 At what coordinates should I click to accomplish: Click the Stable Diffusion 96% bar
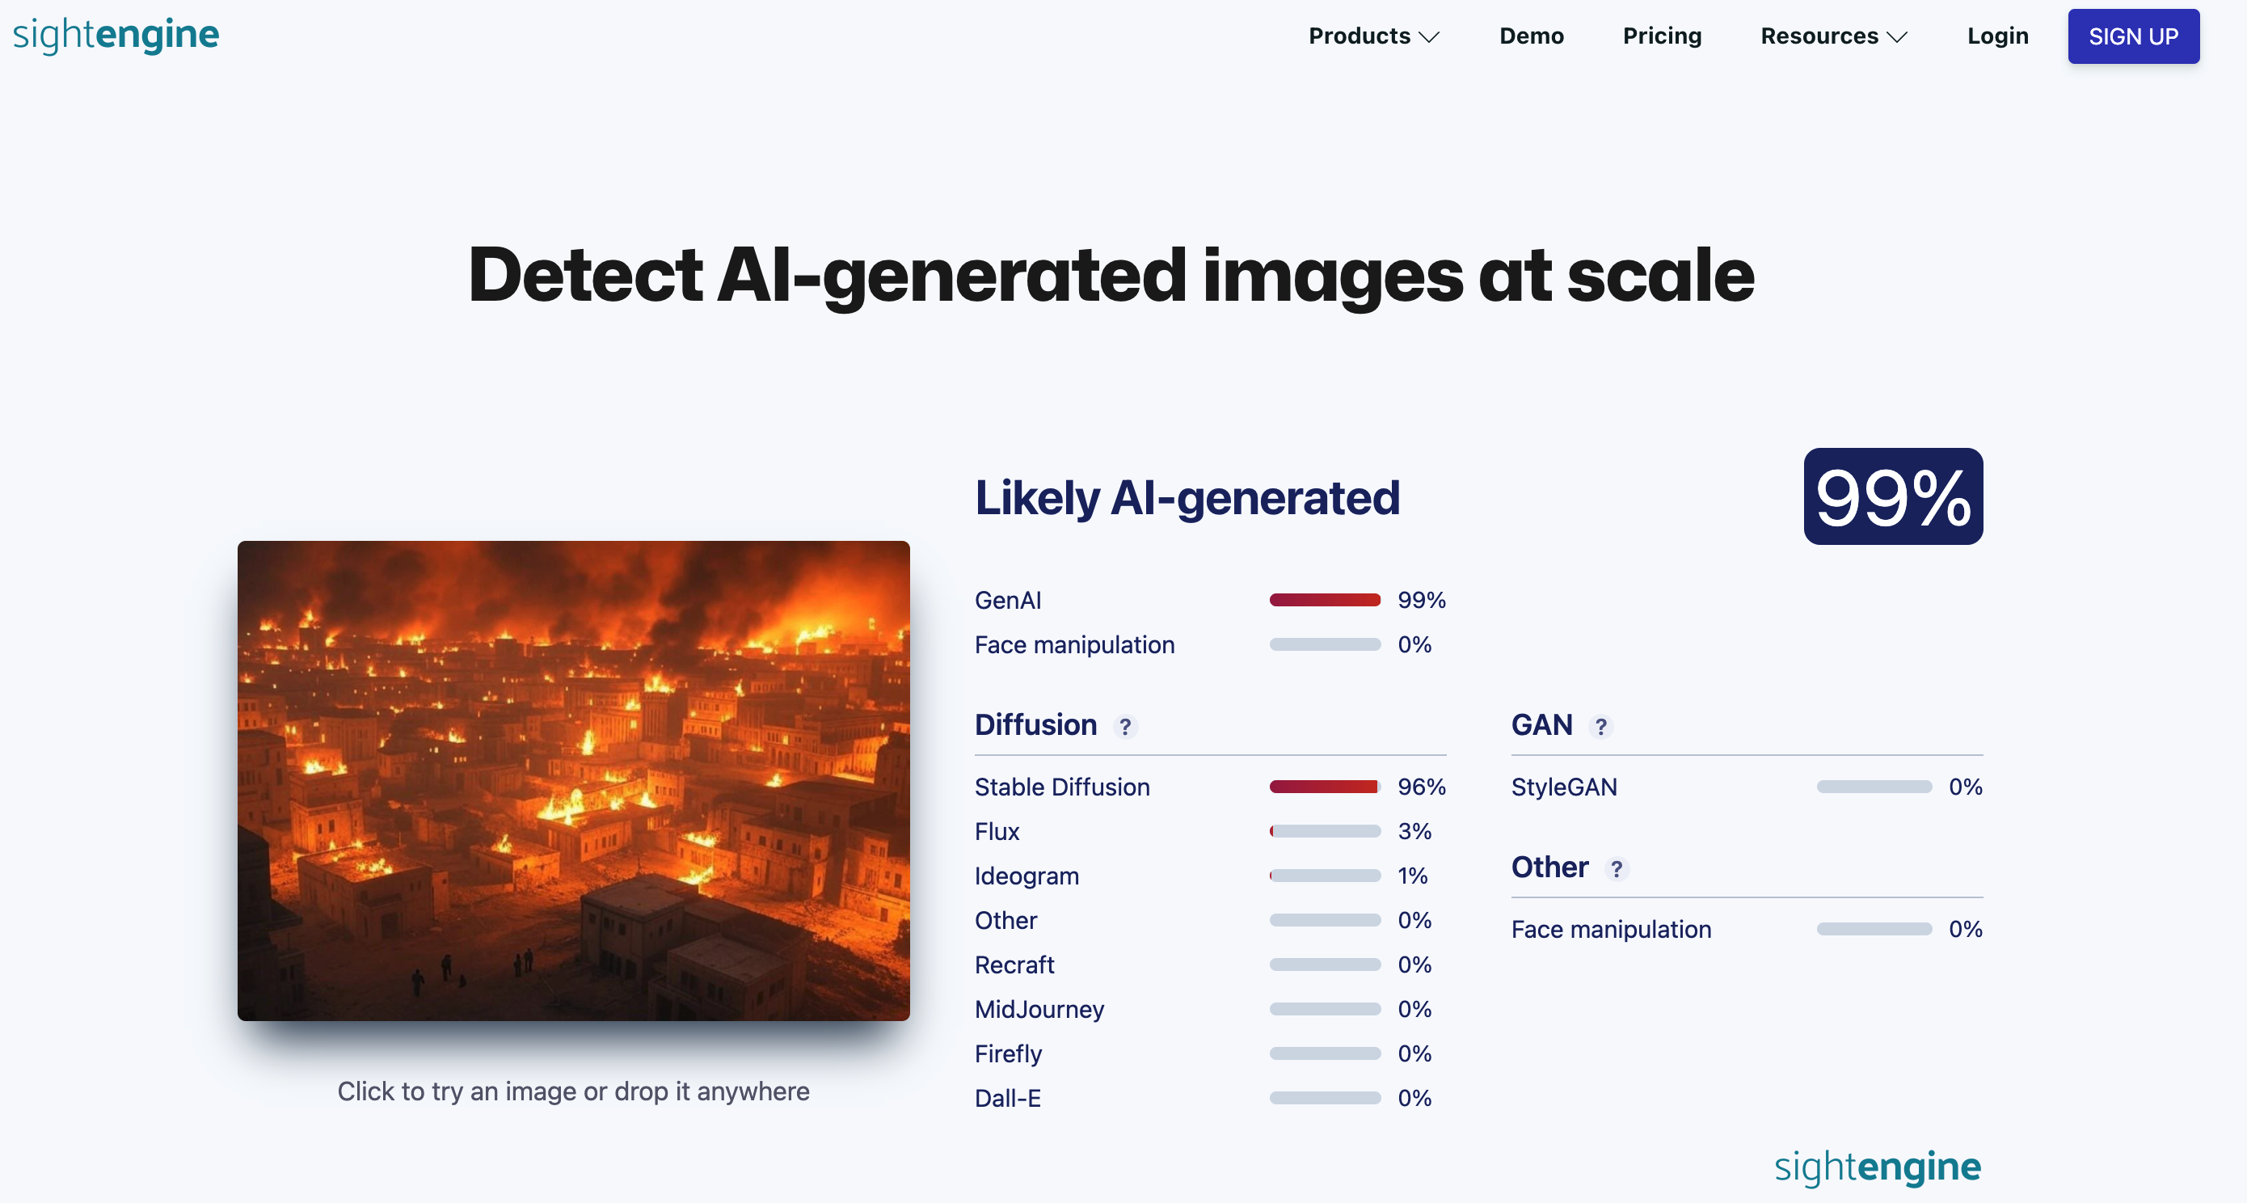click(1324, 787)
